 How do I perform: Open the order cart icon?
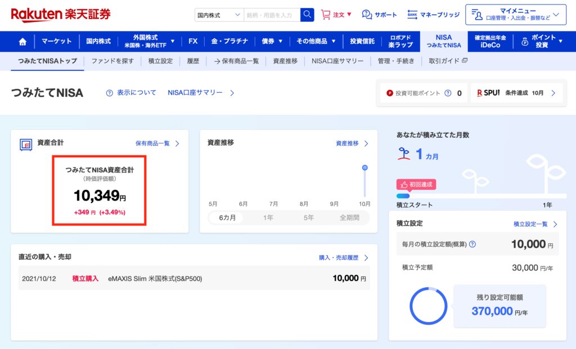[x=326, y=15]
